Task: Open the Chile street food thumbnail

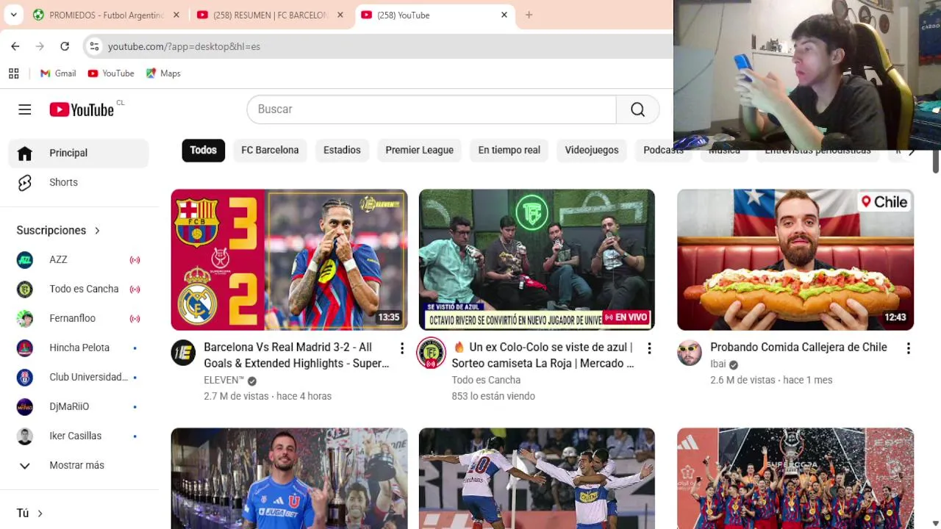Action: coord(795,260)
